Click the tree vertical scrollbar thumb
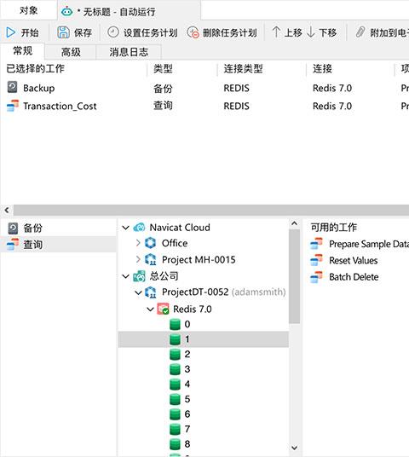 pyautogui.click(x=295, y=276)
